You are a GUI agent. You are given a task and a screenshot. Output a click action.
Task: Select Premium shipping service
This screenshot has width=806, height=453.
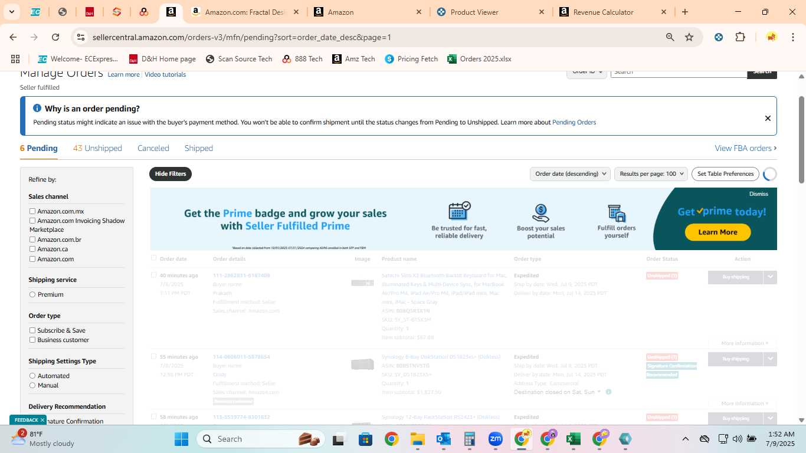point(32,294)
